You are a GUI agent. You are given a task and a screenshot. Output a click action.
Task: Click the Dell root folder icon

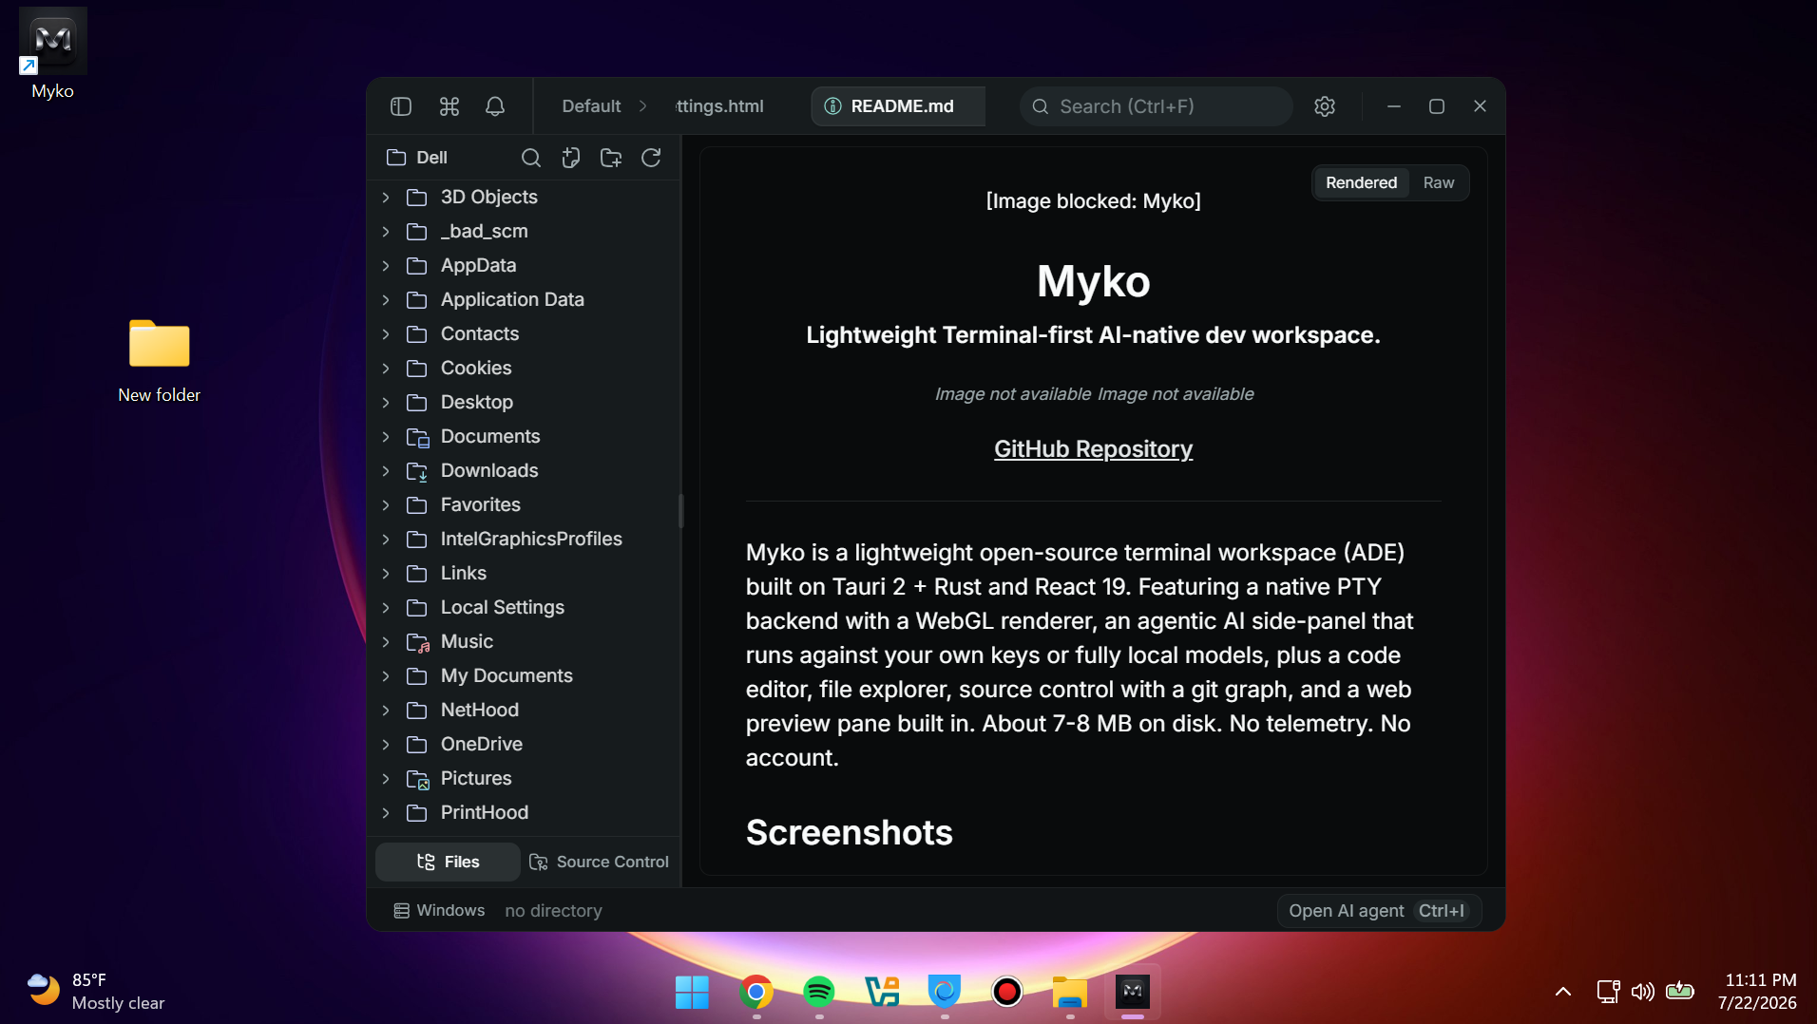[396, 158]
